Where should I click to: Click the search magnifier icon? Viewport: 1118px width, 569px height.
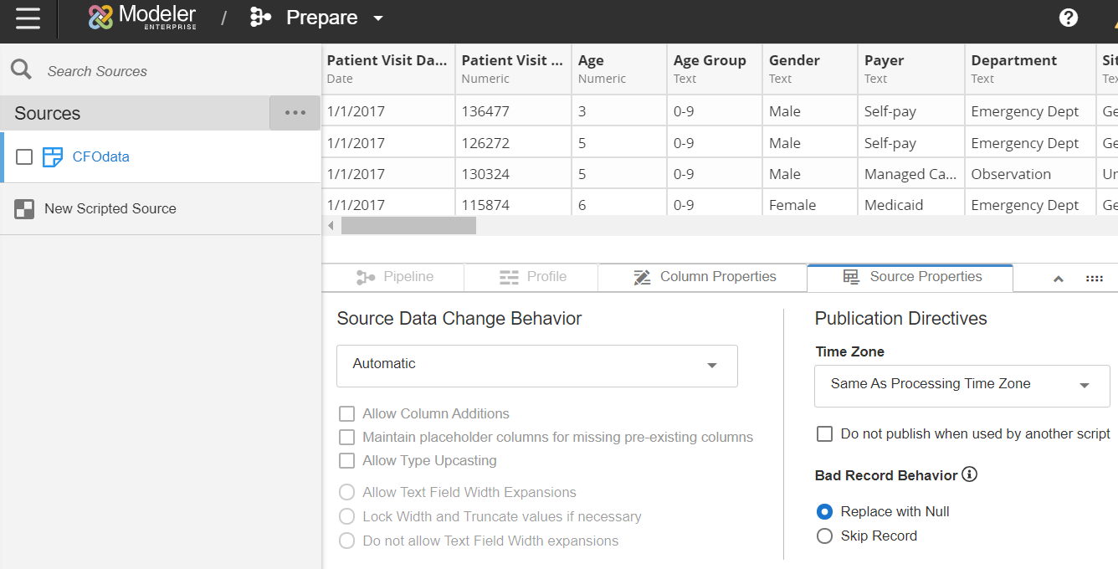tap(21, 69)
